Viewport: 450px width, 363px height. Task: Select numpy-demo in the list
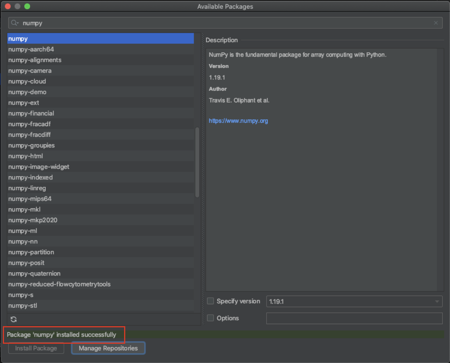click(101, 92)
